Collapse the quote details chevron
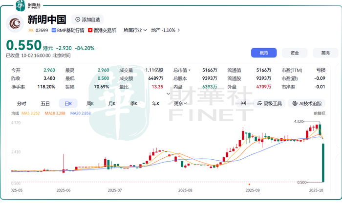The width and height of the screenshot is (342, 205). click(x=168, y=93)
